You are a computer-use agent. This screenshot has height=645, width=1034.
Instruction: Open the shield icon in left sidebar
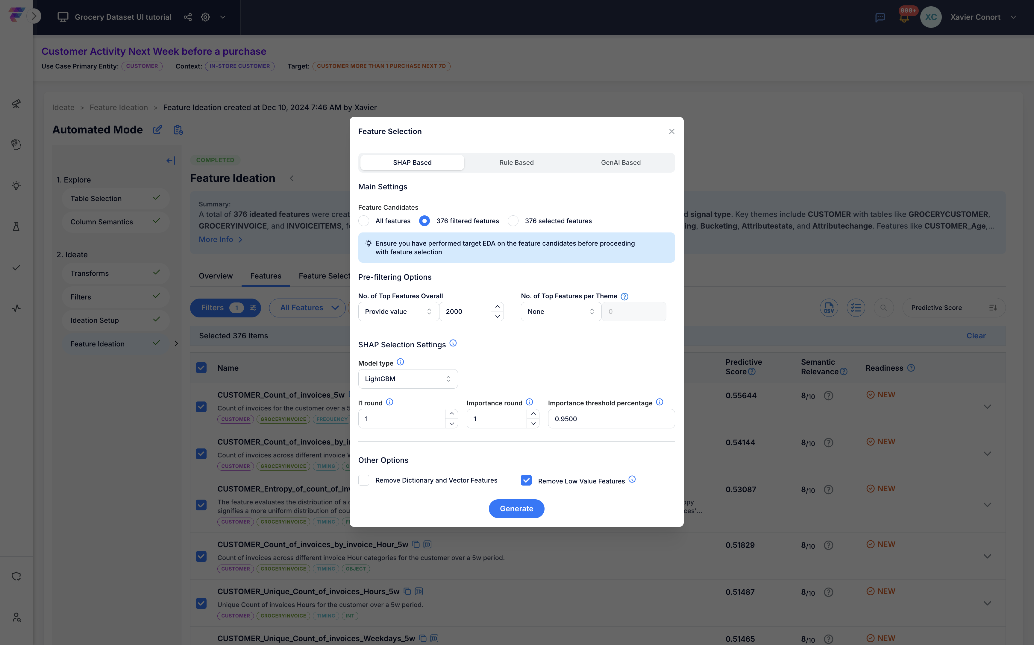16,576
